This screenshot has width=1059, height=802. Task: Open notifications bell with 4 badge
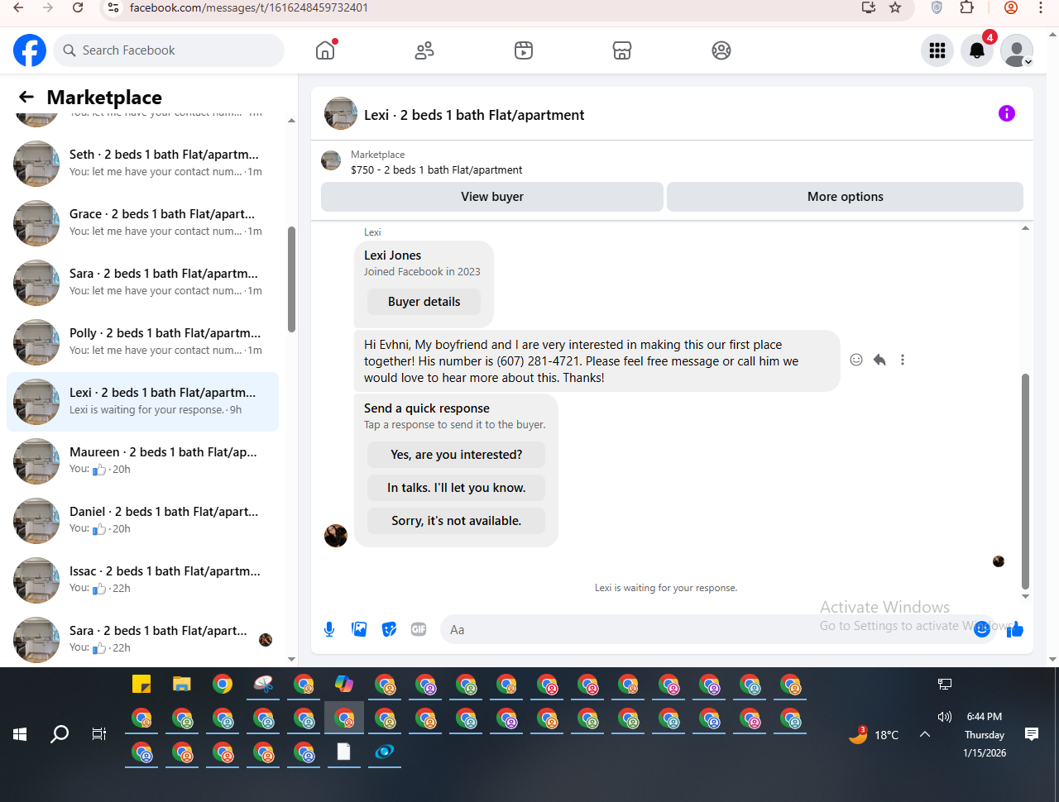[977, 50]
